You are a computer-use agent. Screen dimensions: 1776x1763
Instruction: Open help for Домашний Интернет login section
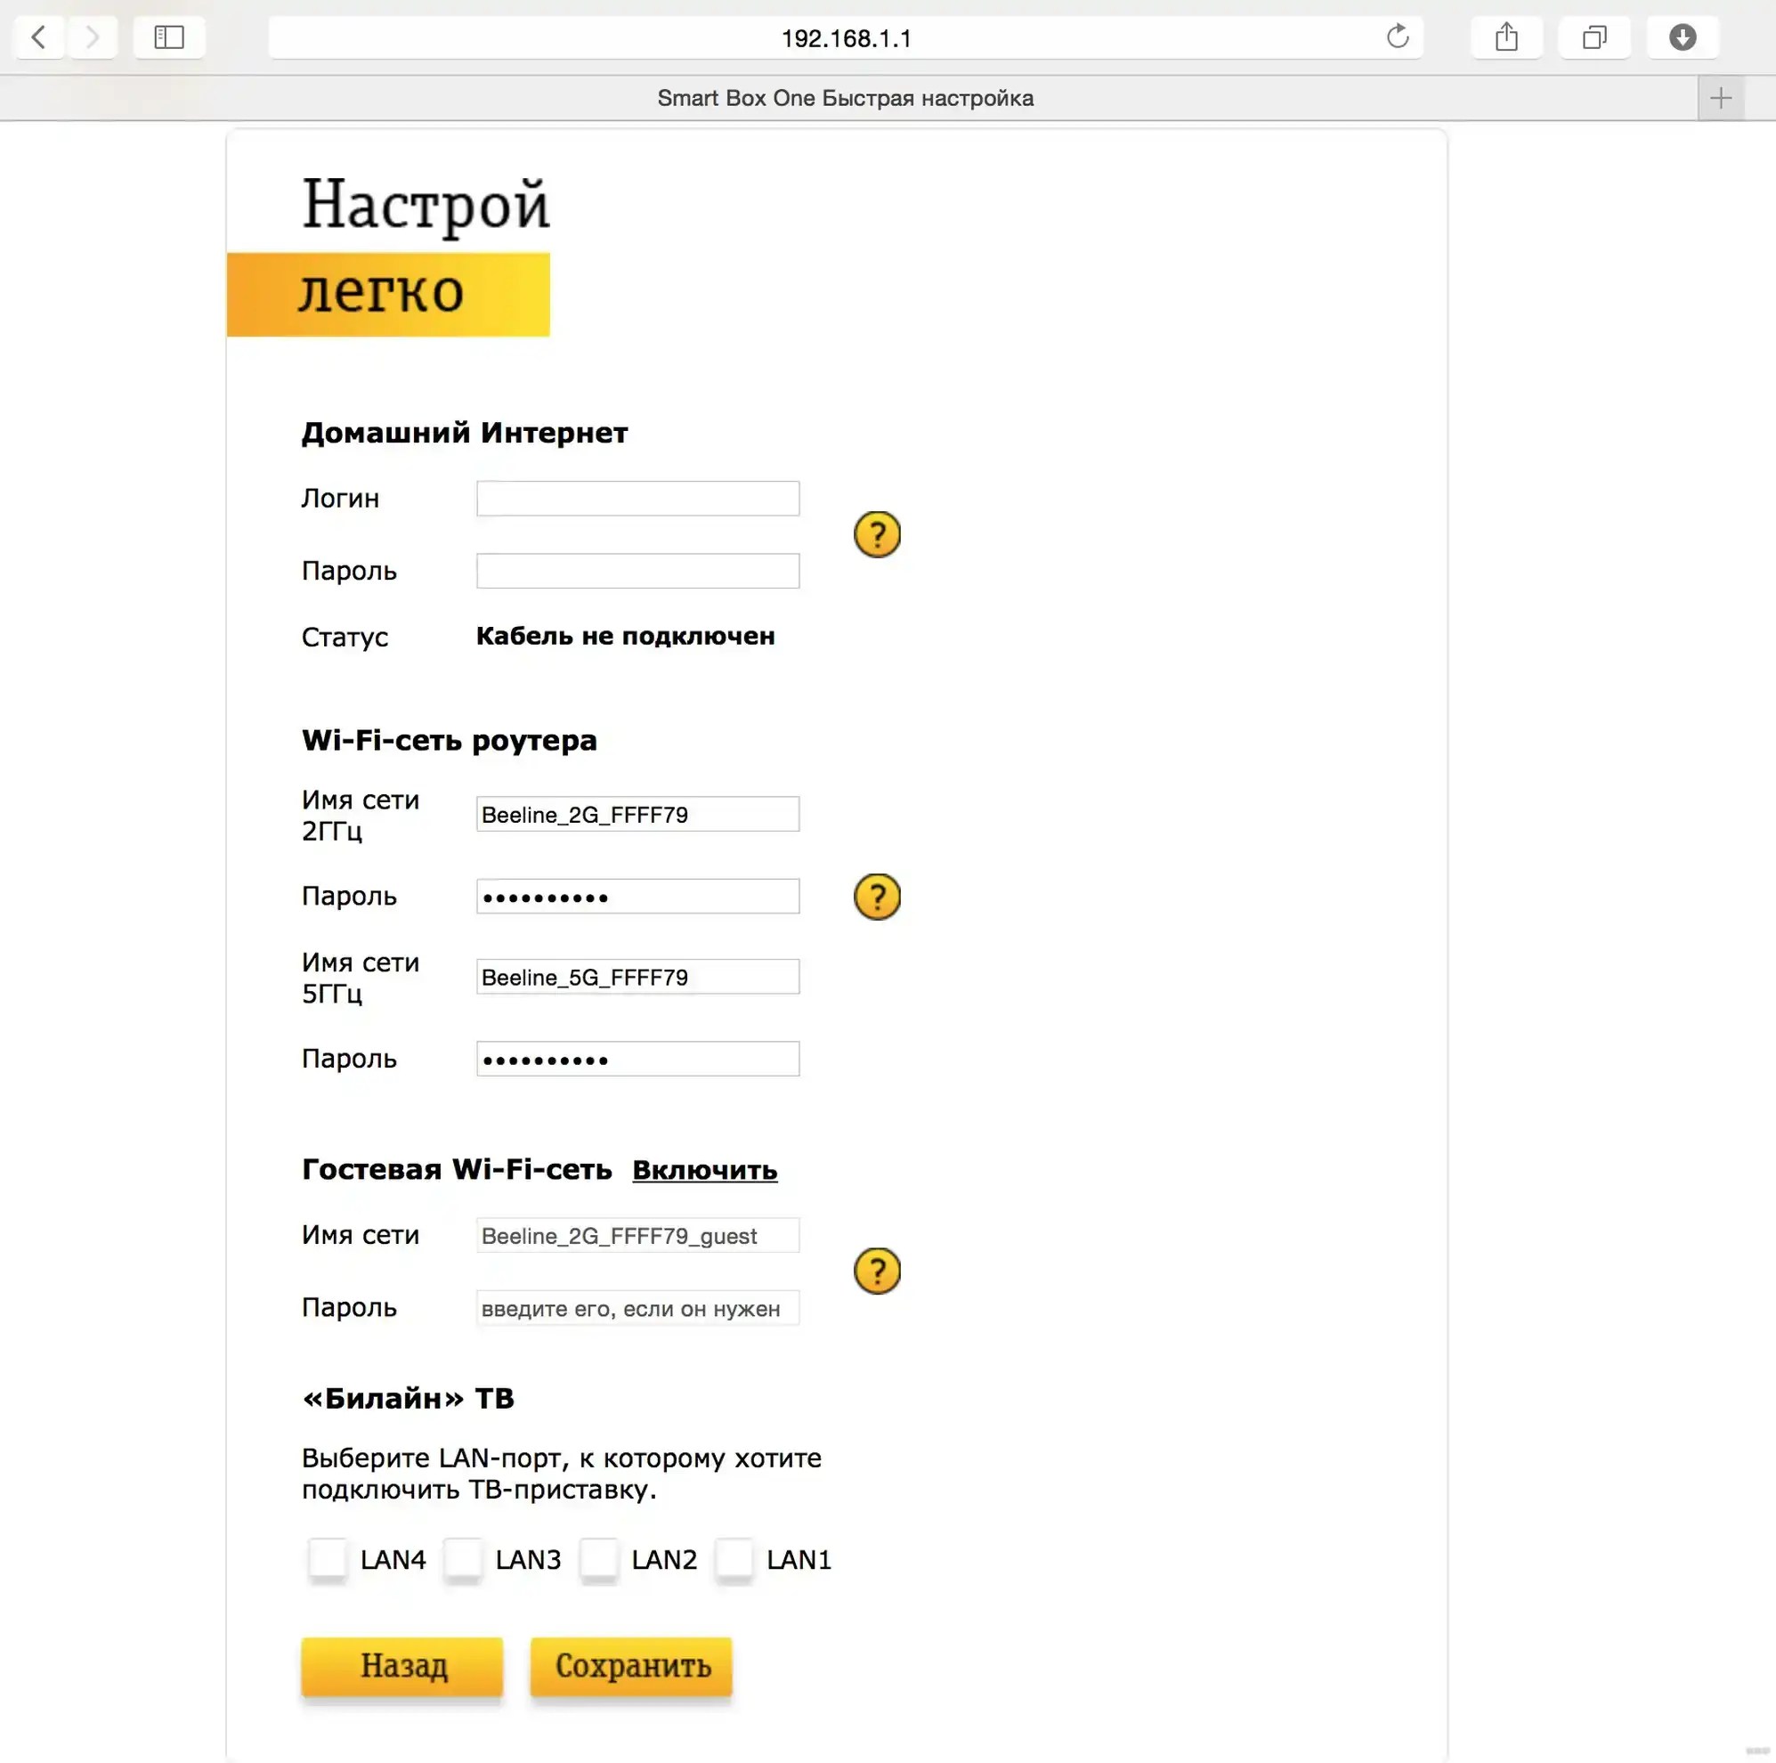click(x=877, y=534)
